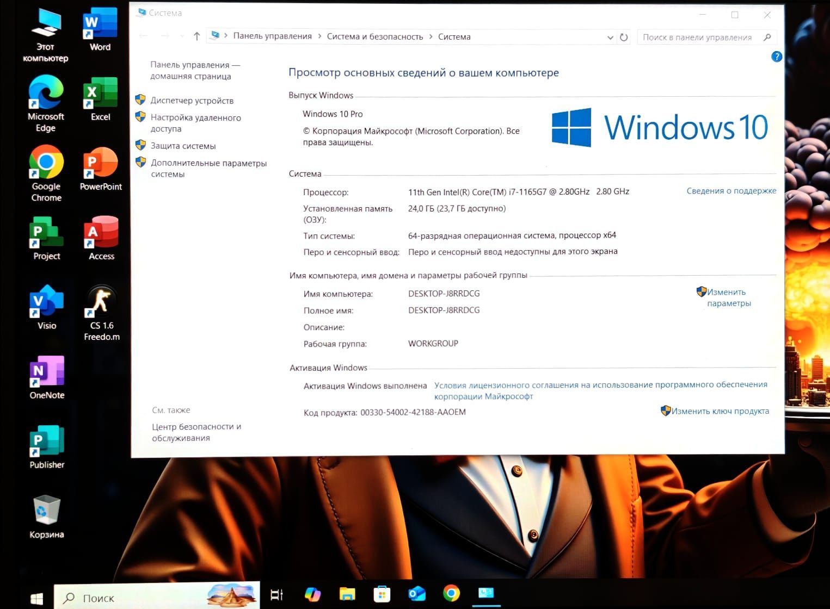Click the Панель управления breadcrumb
The height and width of the screenshot is (609, 830).
click(273, 36)
